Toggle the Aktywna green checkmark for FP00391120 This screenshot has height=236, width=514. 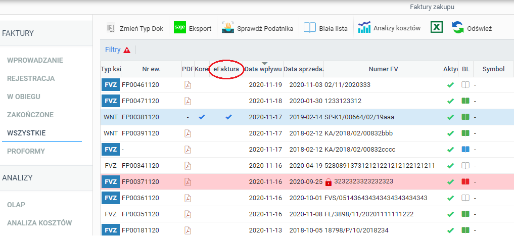tap(451, 133)
